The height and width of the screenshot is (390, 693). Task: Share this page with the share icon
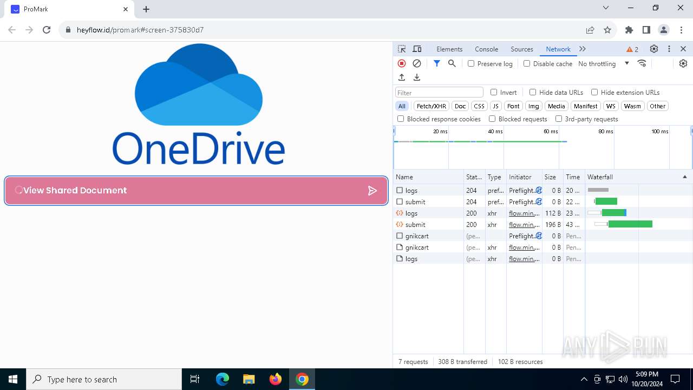(590, 30)
